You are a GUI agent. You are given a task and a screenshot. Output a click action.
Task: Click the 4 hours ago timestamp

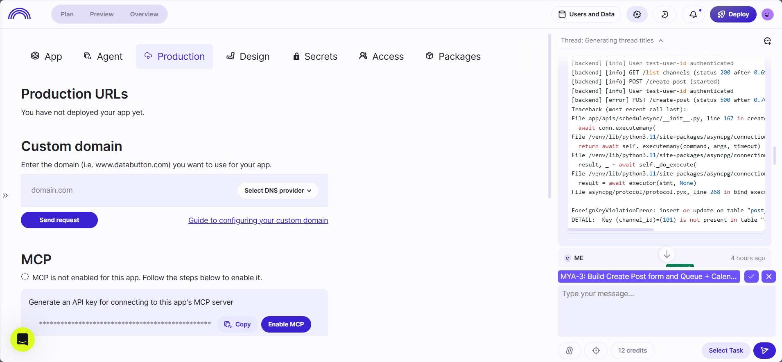(x=748, y=258)
